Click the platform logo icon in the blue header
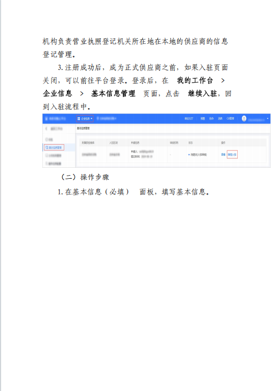278x391 pixels. pos(47,119)
